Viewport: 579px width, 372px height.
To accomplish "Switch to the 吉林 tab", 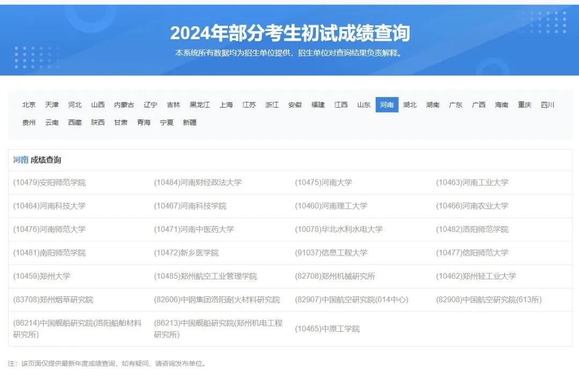I will (x=173, y=105).
